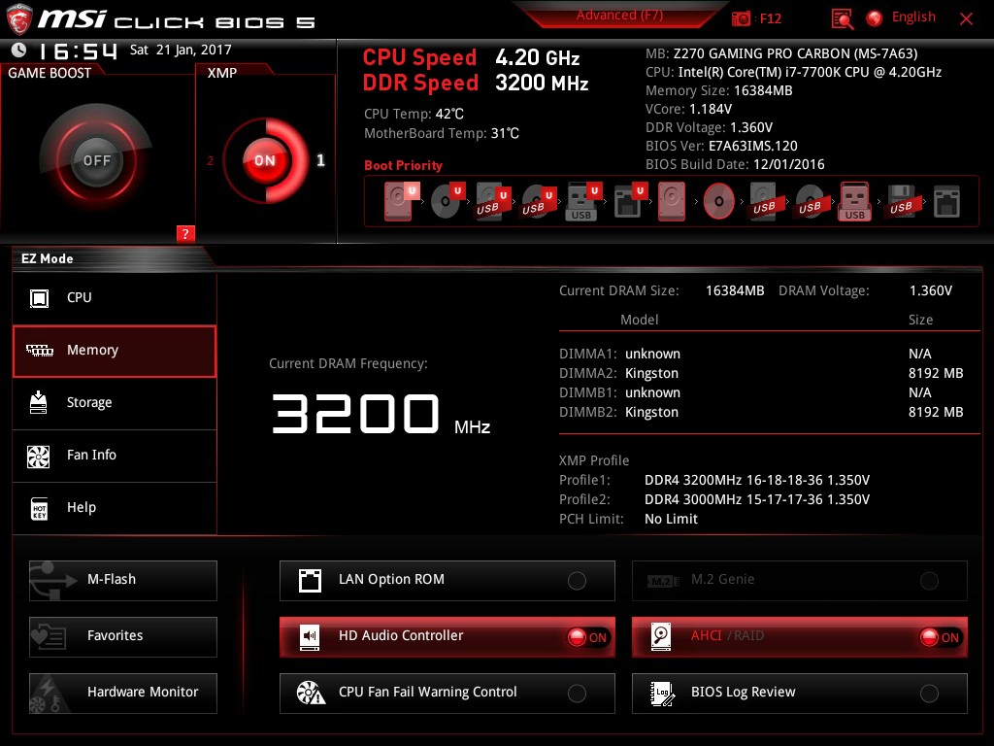Click Profile1 DDR4 3200MHz 16-18-18-36 line
The height and width of the screenshot is (746, 994).
(714, 480)
